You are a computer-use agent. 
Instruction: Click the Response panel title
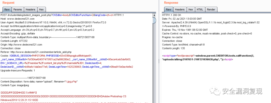pyautogui.click(x=171, y=3)
